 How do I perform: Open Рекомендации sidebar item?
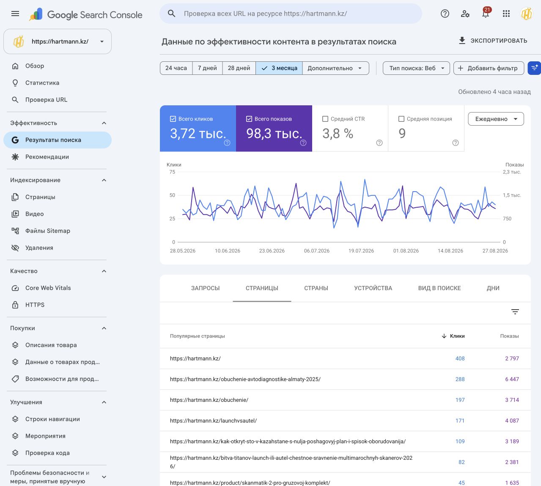click(x=58, y=157)
